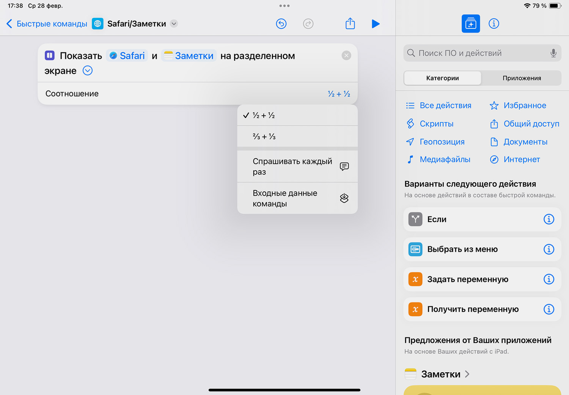Click the Safari/Заметки shortcut globe icon

pyautogui.click(x=97, y=24)
